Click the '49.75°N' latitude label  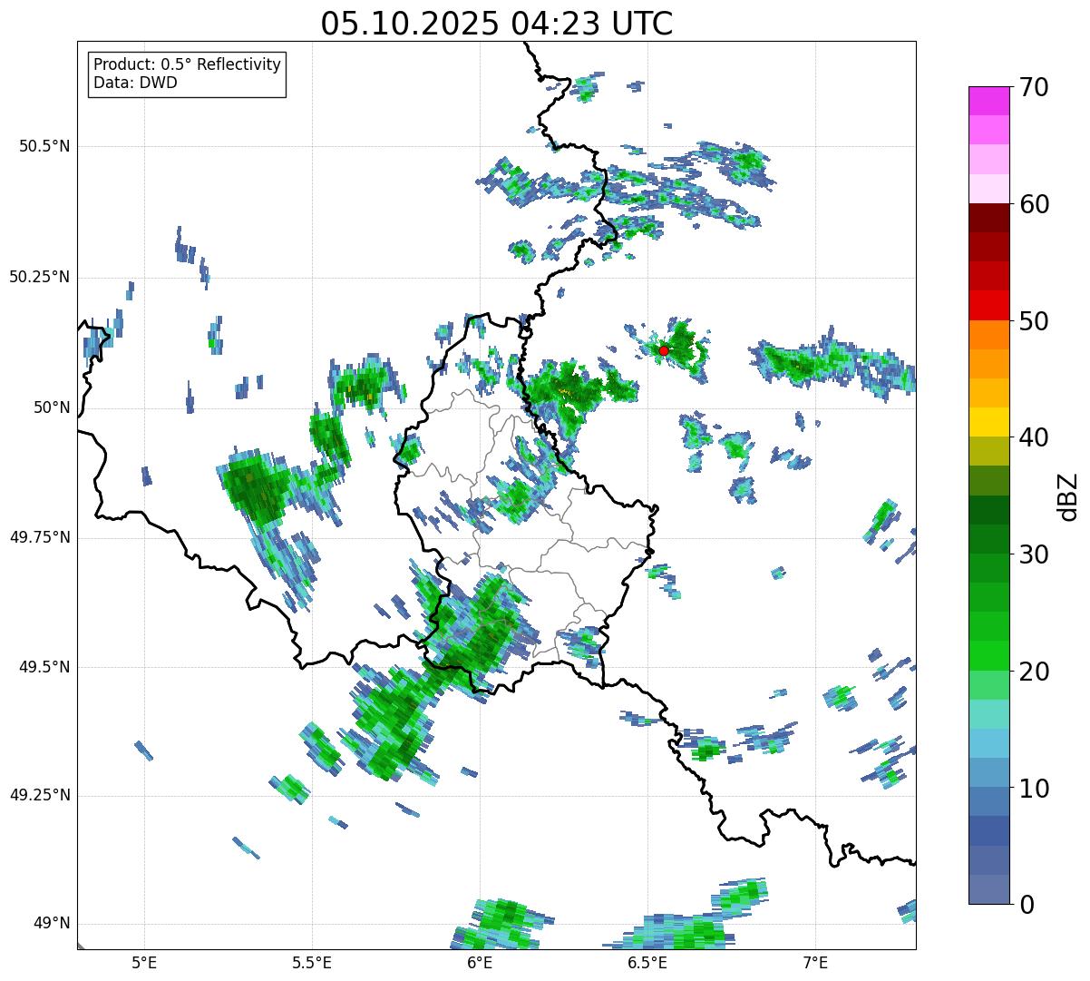40,537
